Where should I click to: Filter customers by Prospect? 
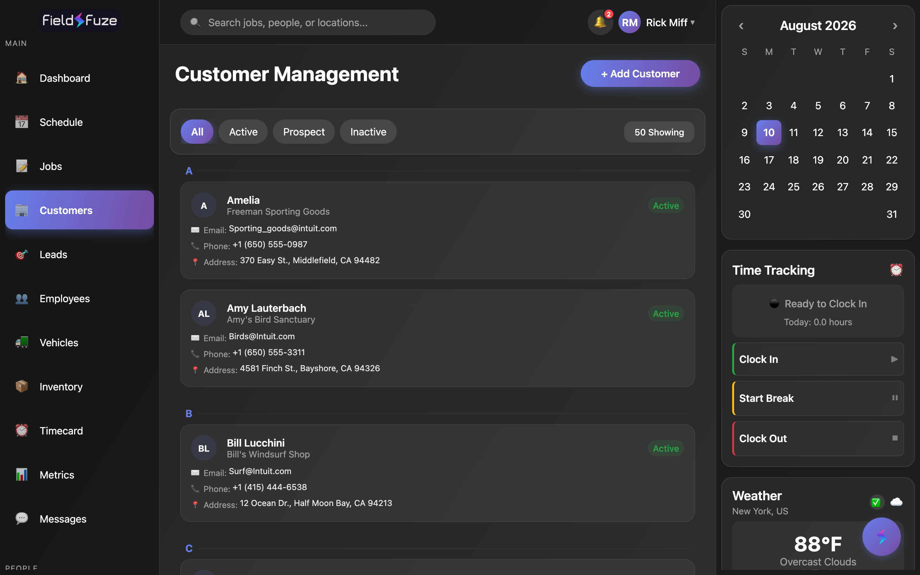tap(304, 132)
